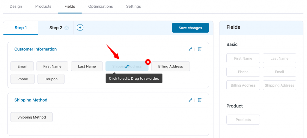
Task: Remove Step 2 using its close icon
Action: click(67, 28)
